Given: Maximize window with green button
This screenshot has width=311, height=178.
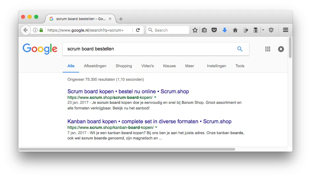Looking at the screenshot, I should tap(36, 17).
